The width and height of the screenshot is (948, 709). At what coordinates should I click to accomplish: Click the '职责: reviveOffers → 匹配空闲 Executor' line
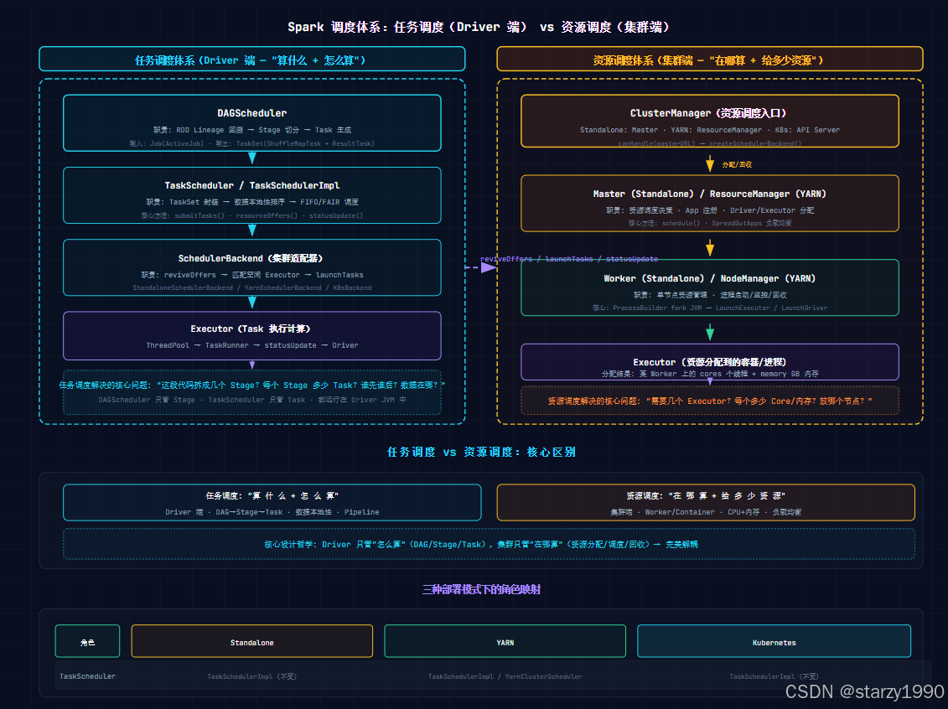click(x=252, y=275)
